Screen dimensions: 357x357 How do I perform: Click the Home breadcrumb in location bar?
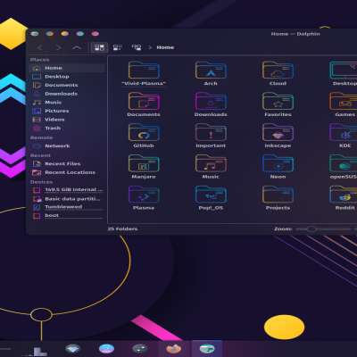coord(165,47)
